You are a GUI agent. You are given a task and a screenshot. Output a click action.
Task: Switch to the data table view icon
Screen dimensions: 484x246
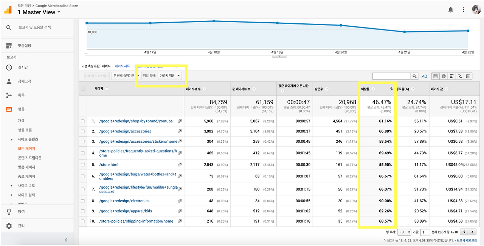point(436,76)
